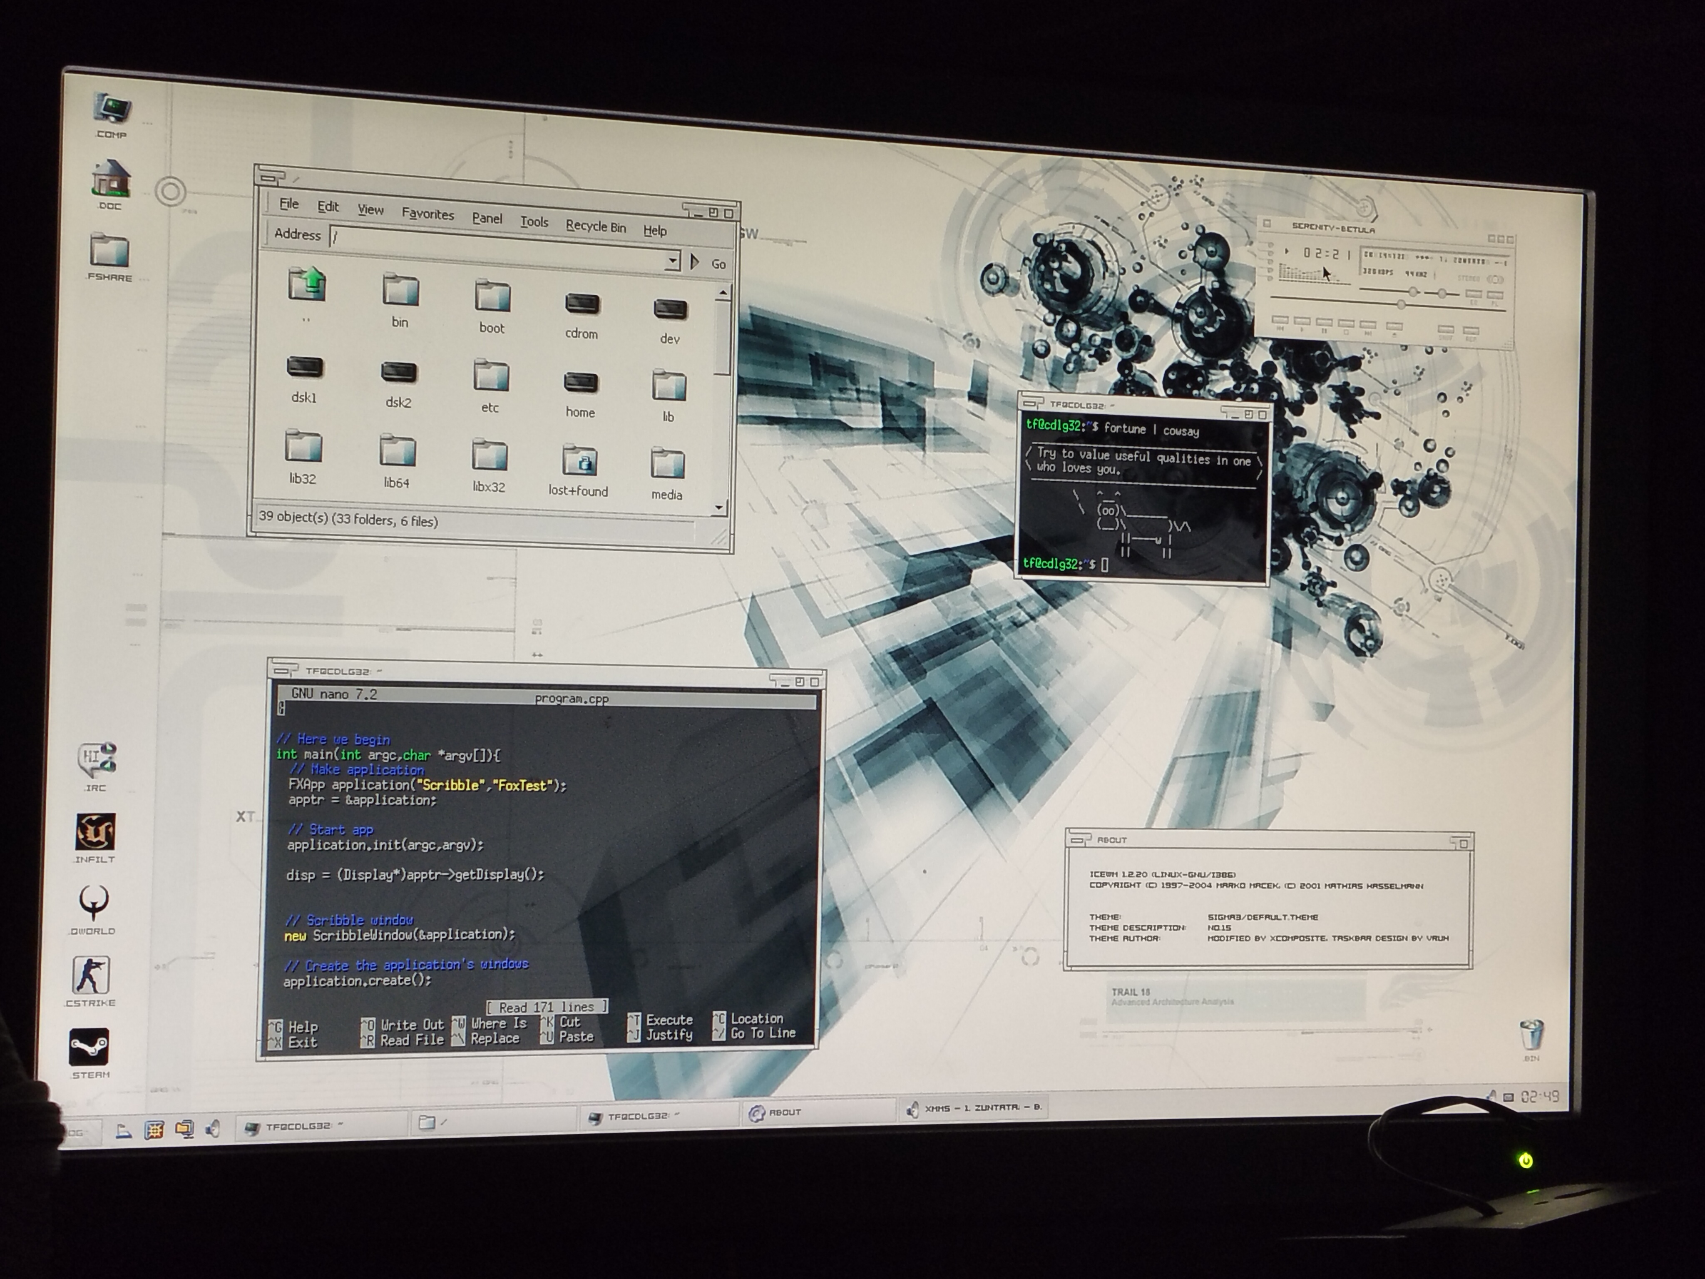This screenshot has height=1279, width=1705.
Task: Open the cdrom drive icon
Action: pyautogui.click(x=582, y=304)
